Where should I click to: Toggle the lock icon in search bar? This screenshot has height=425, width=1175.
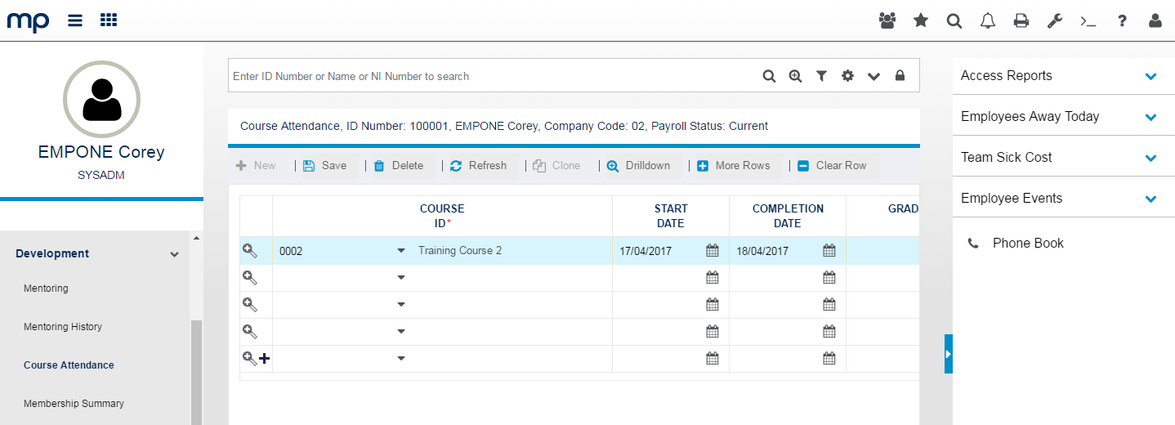[x=900, y=76]
